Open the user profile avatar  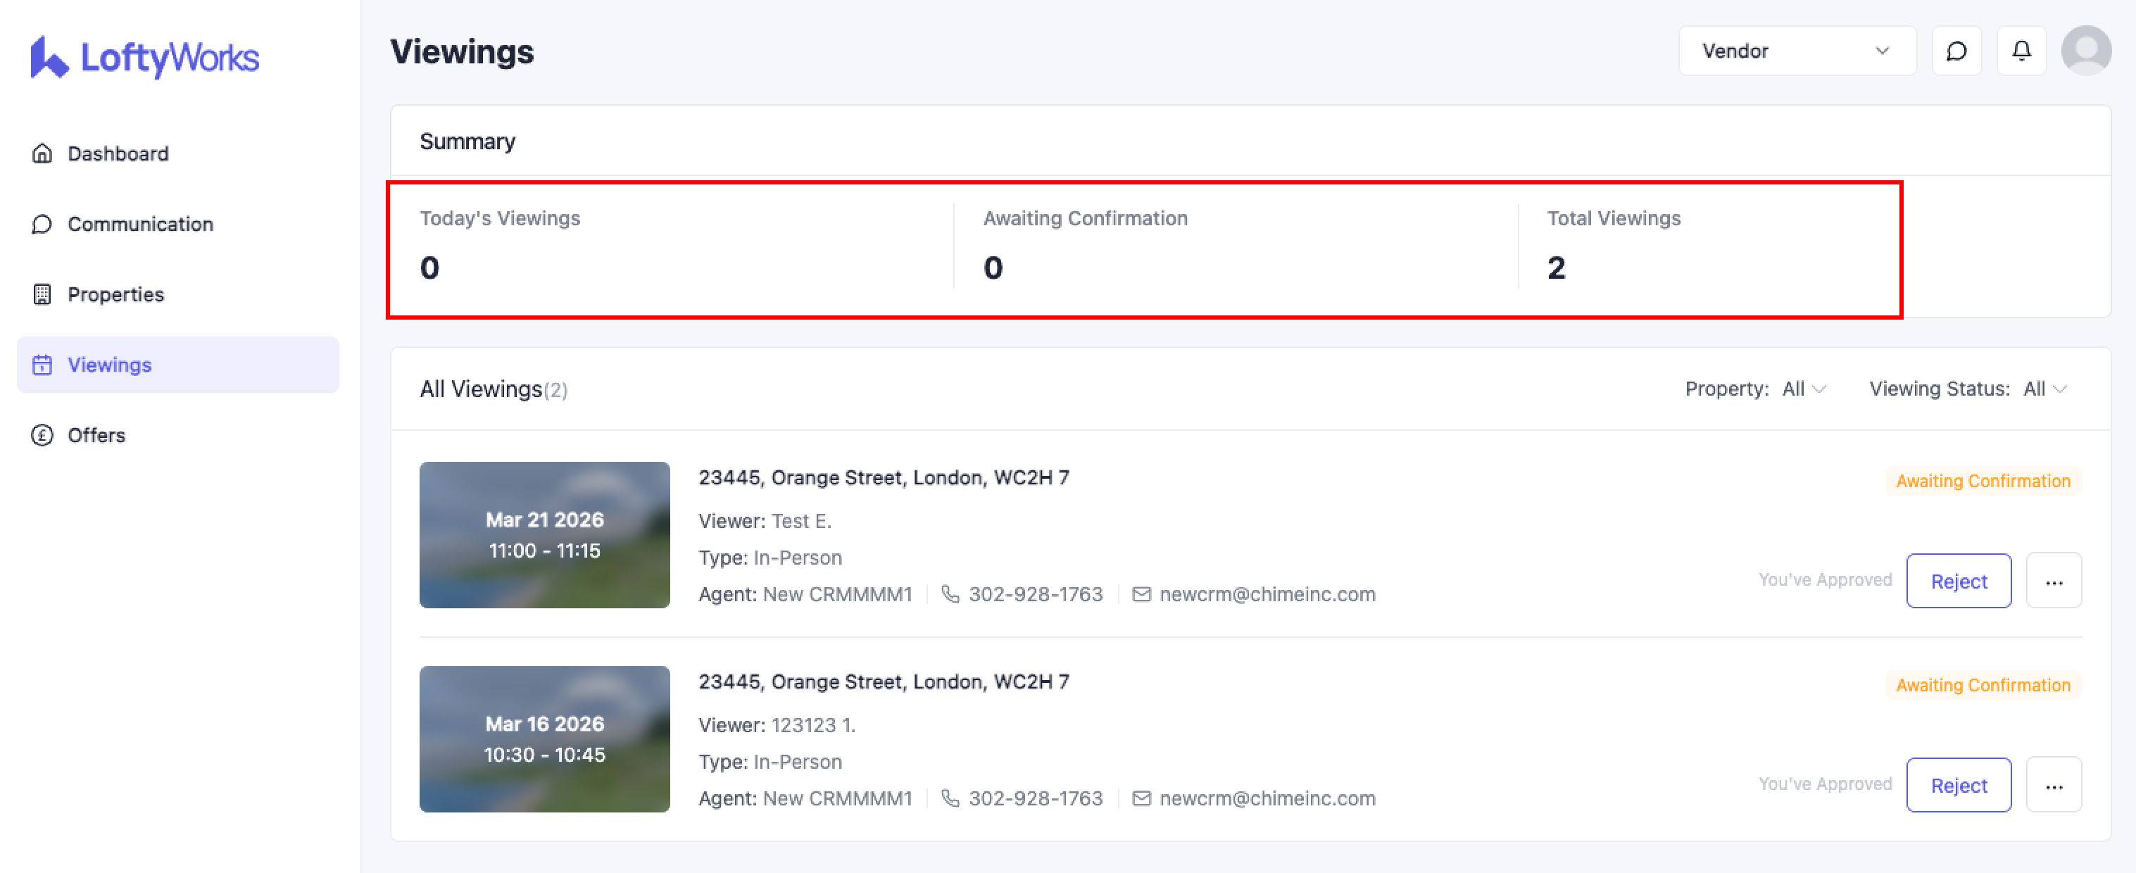coord(2086,51)
